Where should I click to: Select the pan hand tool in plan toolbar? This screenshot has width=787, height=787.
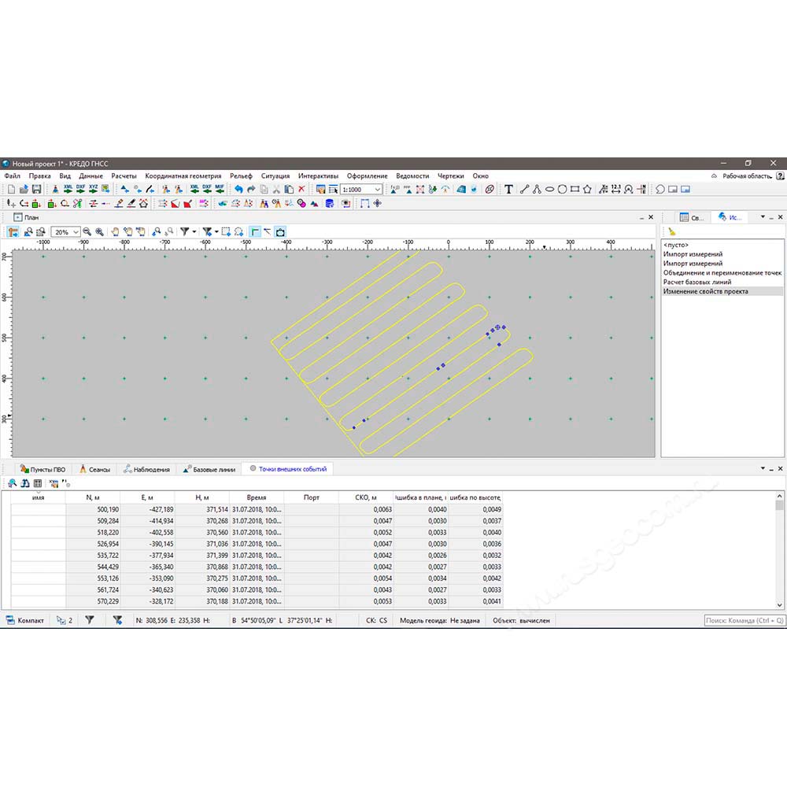click(115, 232)
